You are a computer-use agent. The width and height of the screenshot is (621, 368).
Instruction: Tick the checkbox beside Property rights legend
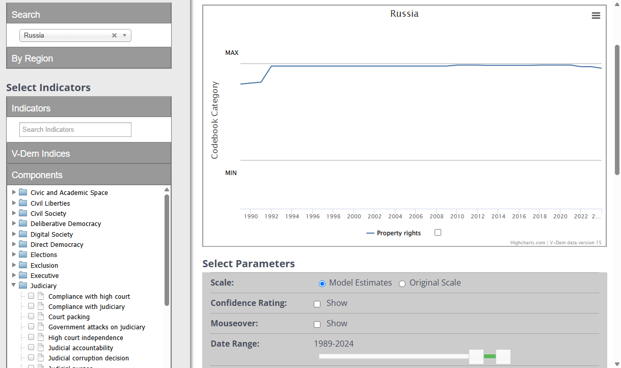coord(438,232)
